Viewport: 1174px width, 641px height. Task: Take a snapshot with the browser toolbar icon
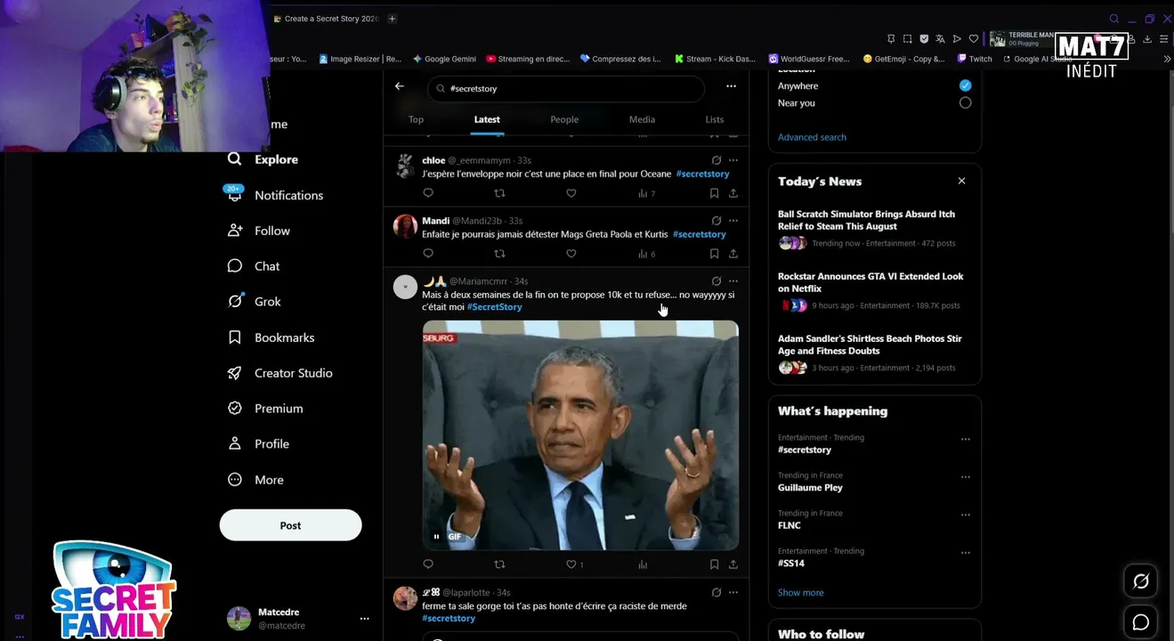(x=907, y=39)
